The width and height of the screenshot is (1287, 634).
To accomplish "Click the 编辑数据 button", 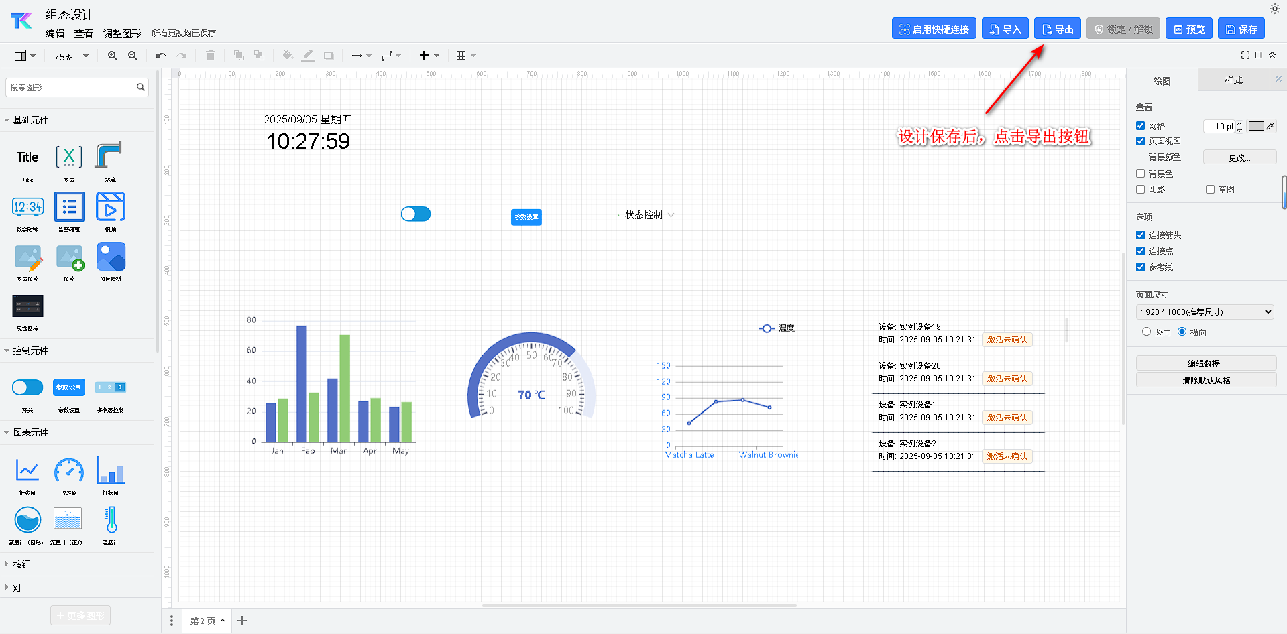I will click(1205, 363).
